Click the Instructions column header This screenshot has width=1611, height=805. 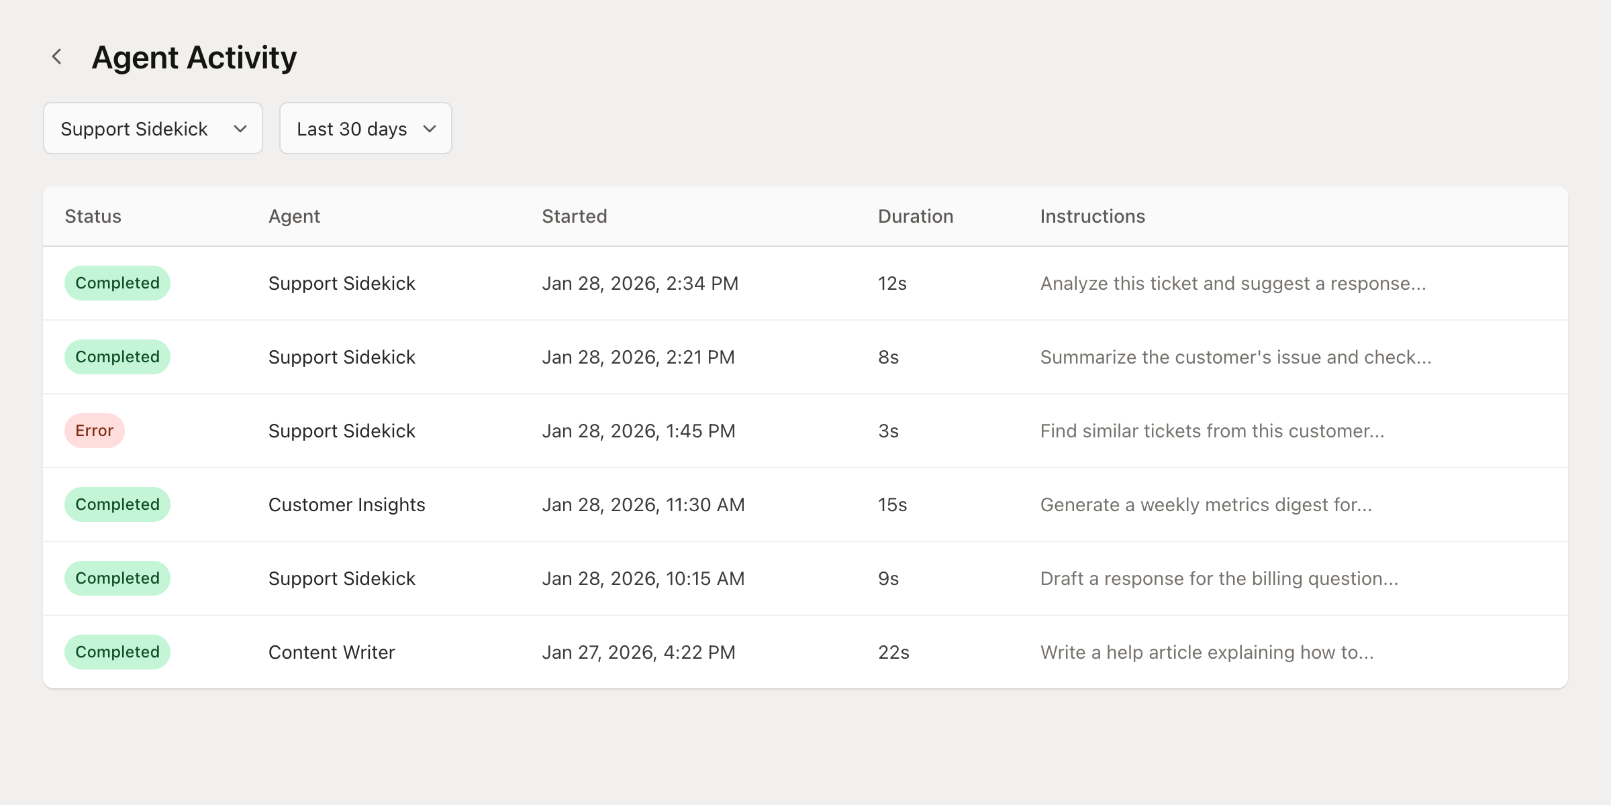tap(1091, 215)
